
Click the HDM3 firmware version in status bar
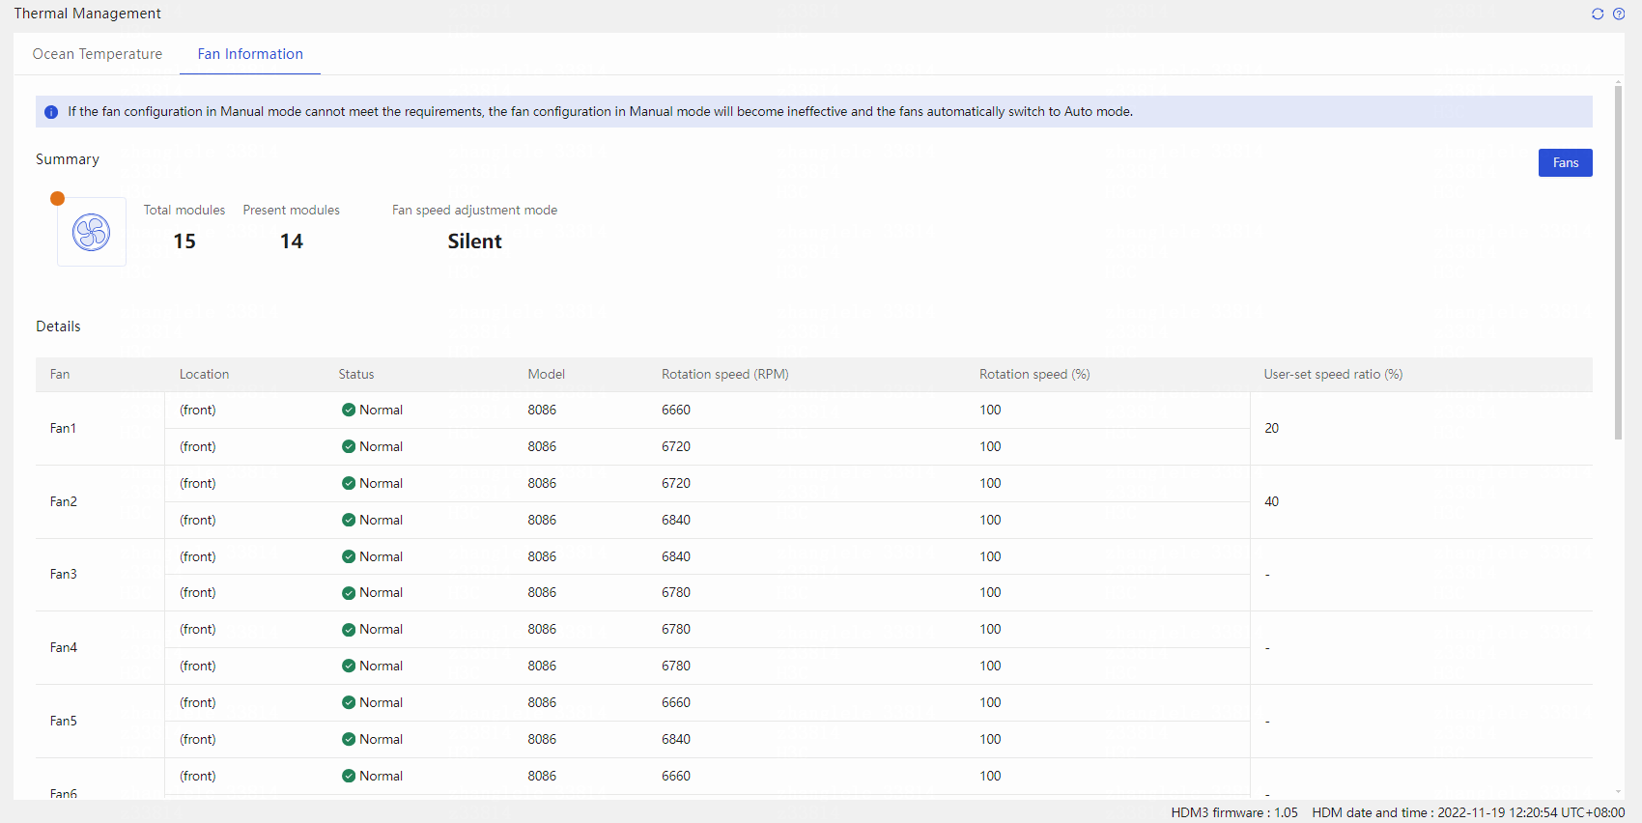click(x=1234, y=812)
